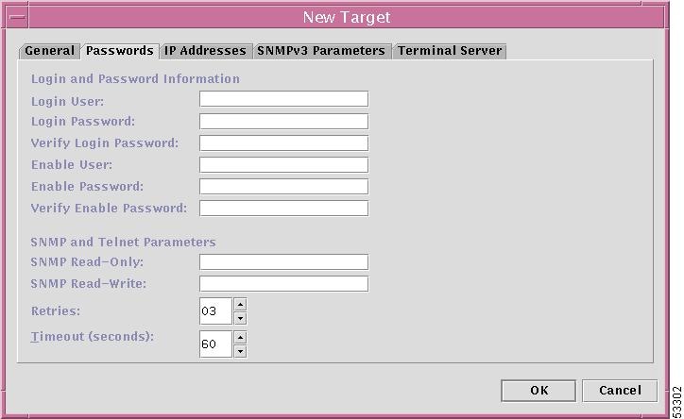Switch to the General tab
The height and width of the screenshot is (419, 684).
point(49,51)
